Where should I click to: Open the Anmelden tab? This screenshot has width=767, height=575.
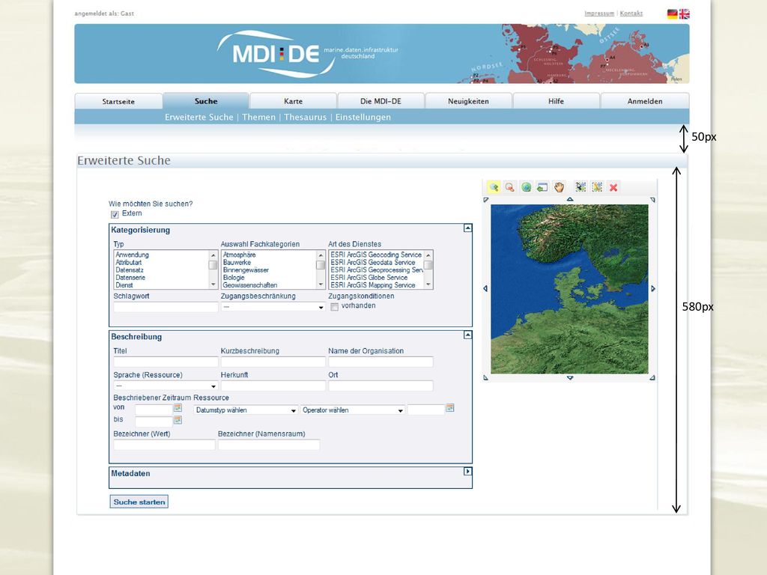(645, 101)
